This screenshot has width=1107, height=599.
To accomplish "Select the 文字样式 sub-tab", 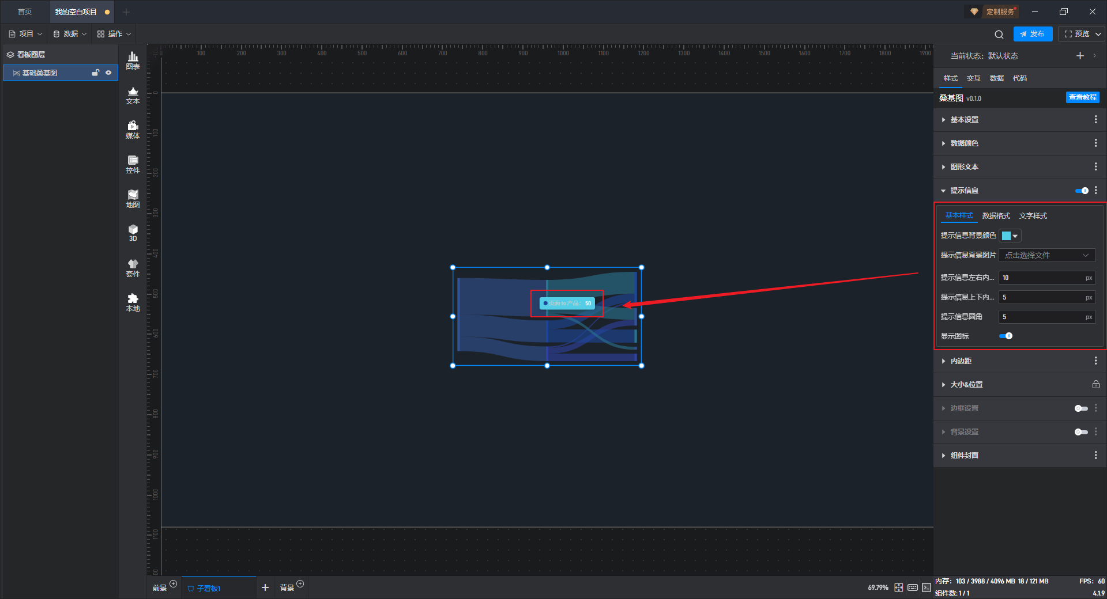I will (x=1033, y=215).
